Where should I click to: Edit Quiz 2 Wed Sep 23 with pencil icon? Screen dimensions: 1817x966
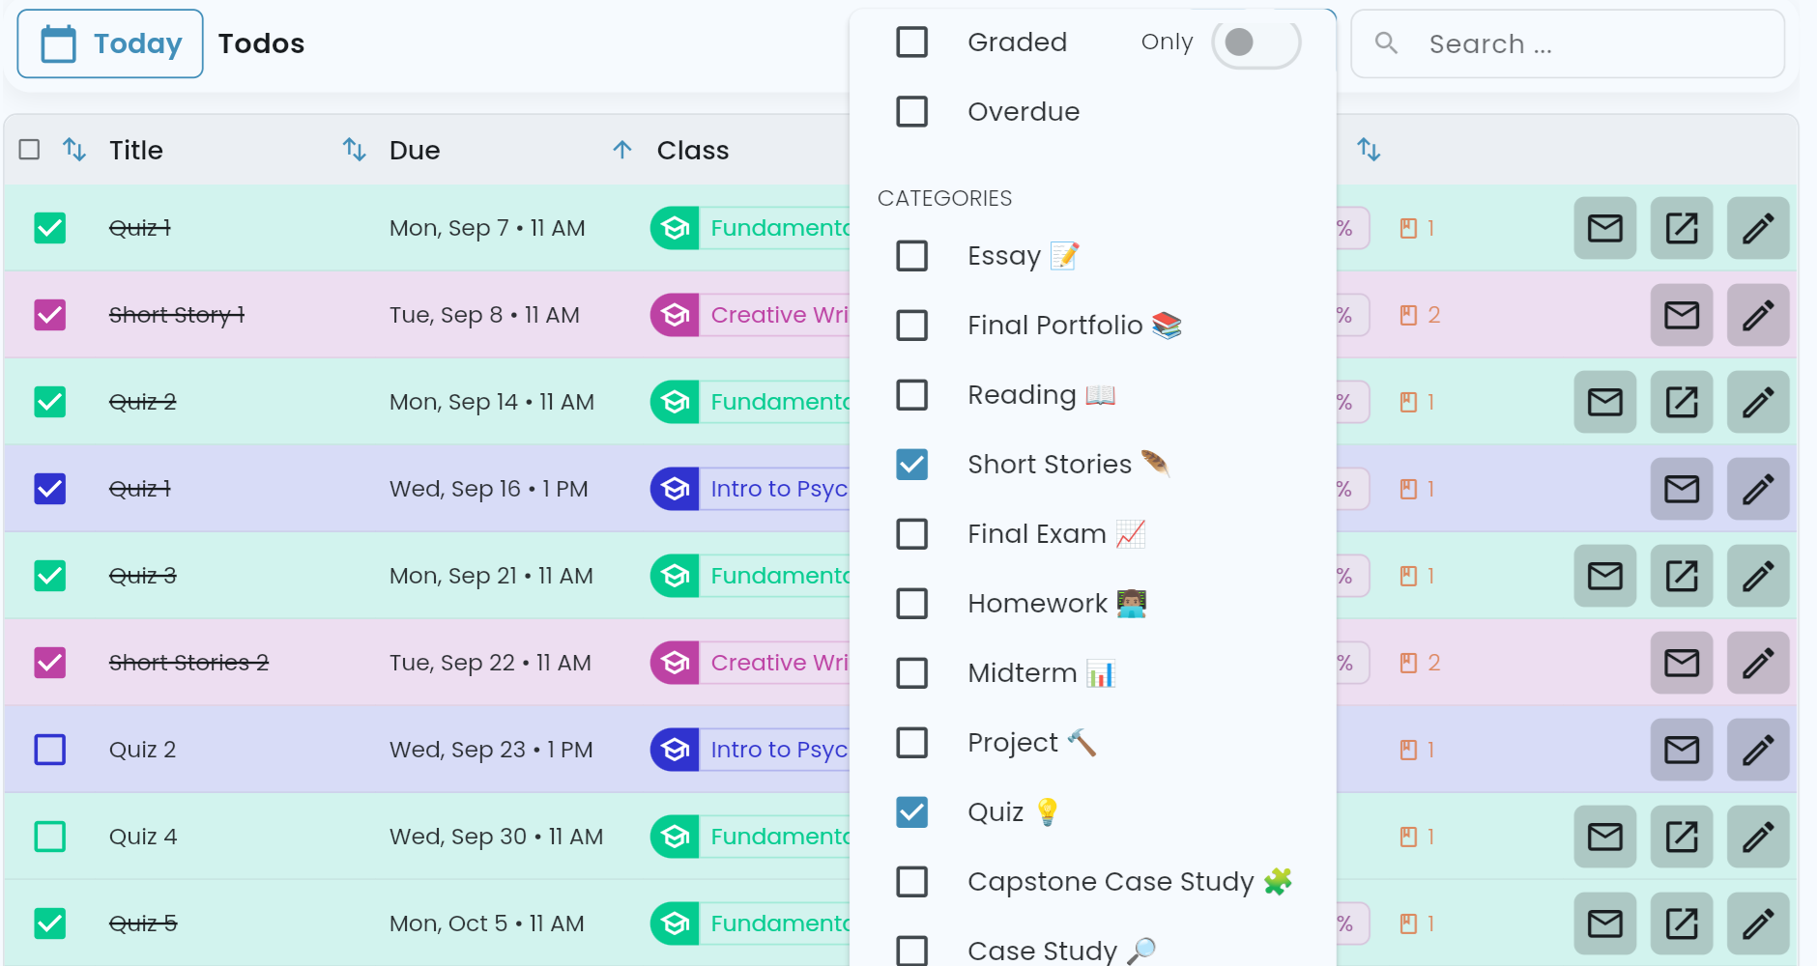click(x=1757, y=750)
